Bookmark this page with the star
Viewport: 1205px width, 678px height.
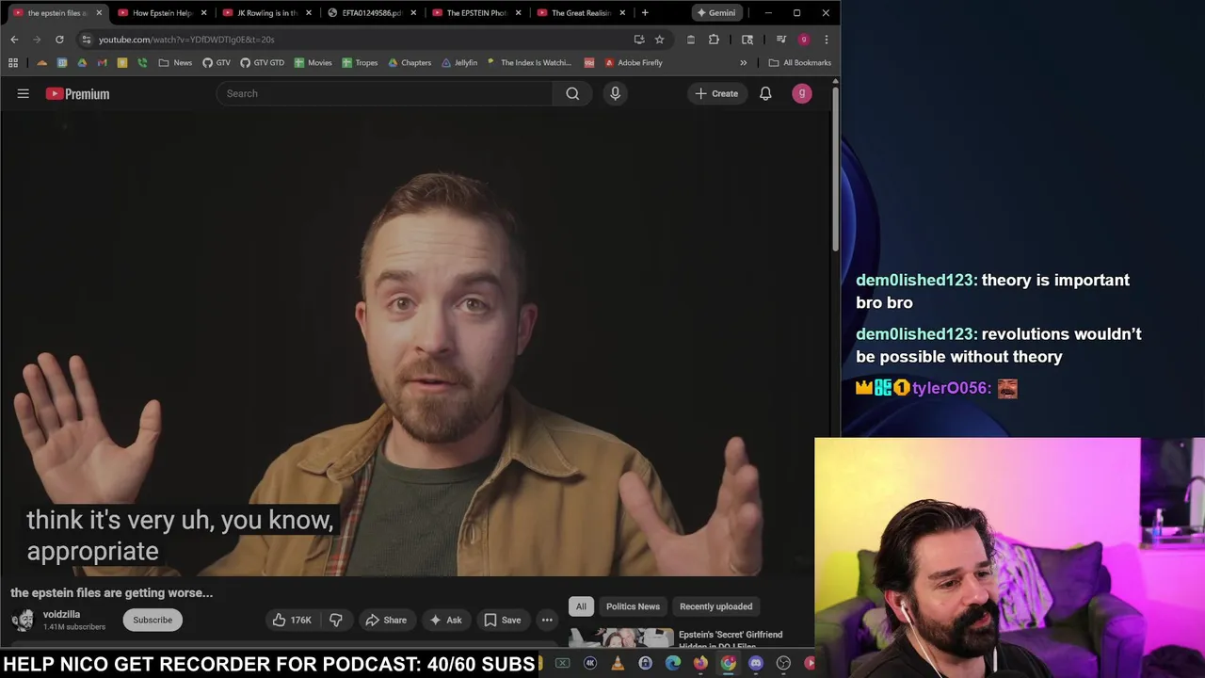[x=659, y=40]
